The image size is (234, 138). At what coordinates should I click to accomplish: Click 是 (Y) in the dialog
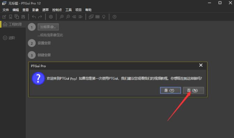pyautogui.click(x=170, y=90)
